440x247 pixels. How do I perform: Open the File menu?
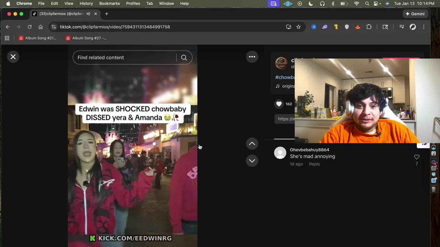click(x=41, y=3)
